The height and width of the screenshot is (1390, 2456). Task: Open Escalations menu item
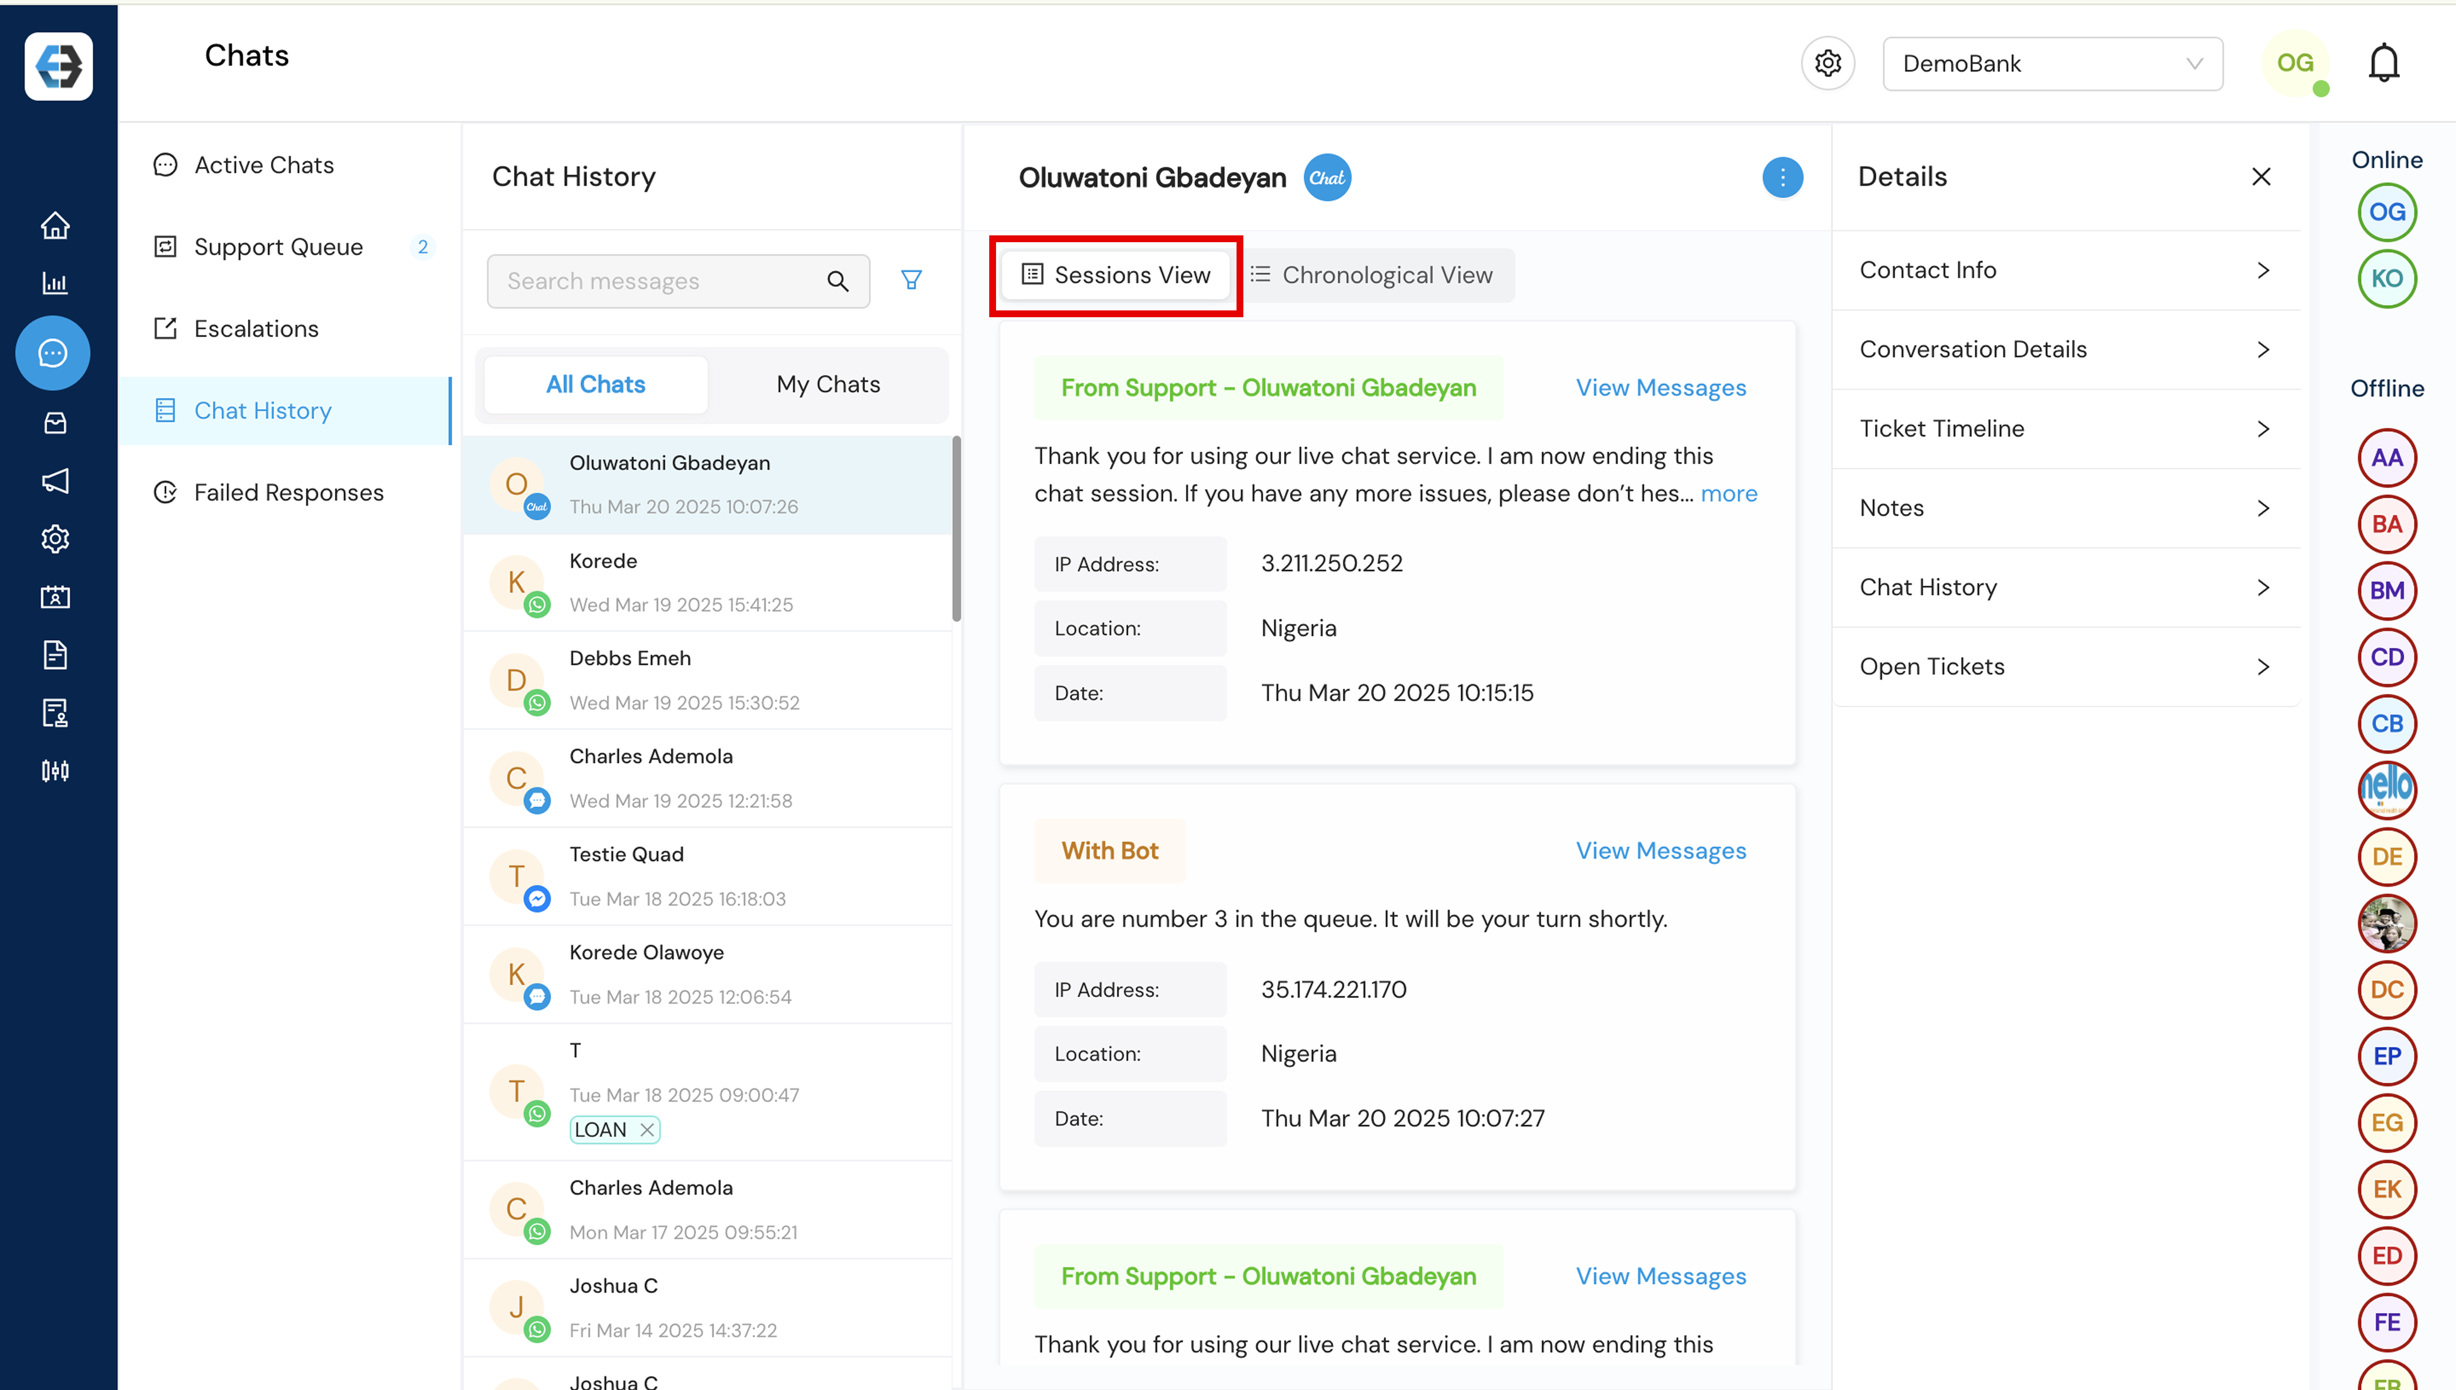pyautogui.click(x=284, y=328)
